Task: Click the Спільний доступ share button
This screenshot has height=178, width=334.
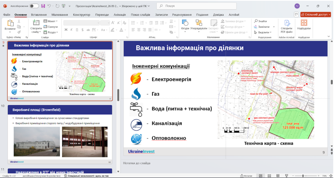Action: pos(316,14)
